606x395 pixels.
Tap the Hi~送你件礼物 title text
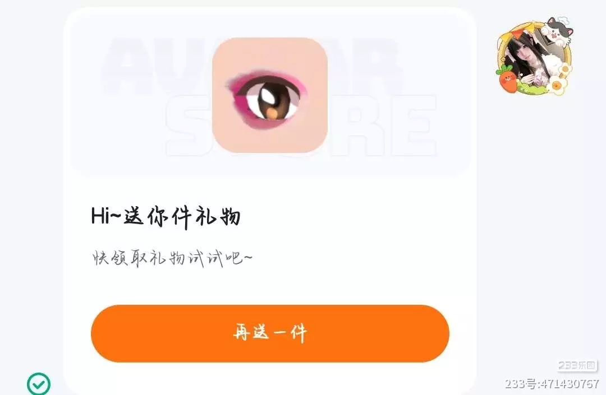(x=166, y=216)
